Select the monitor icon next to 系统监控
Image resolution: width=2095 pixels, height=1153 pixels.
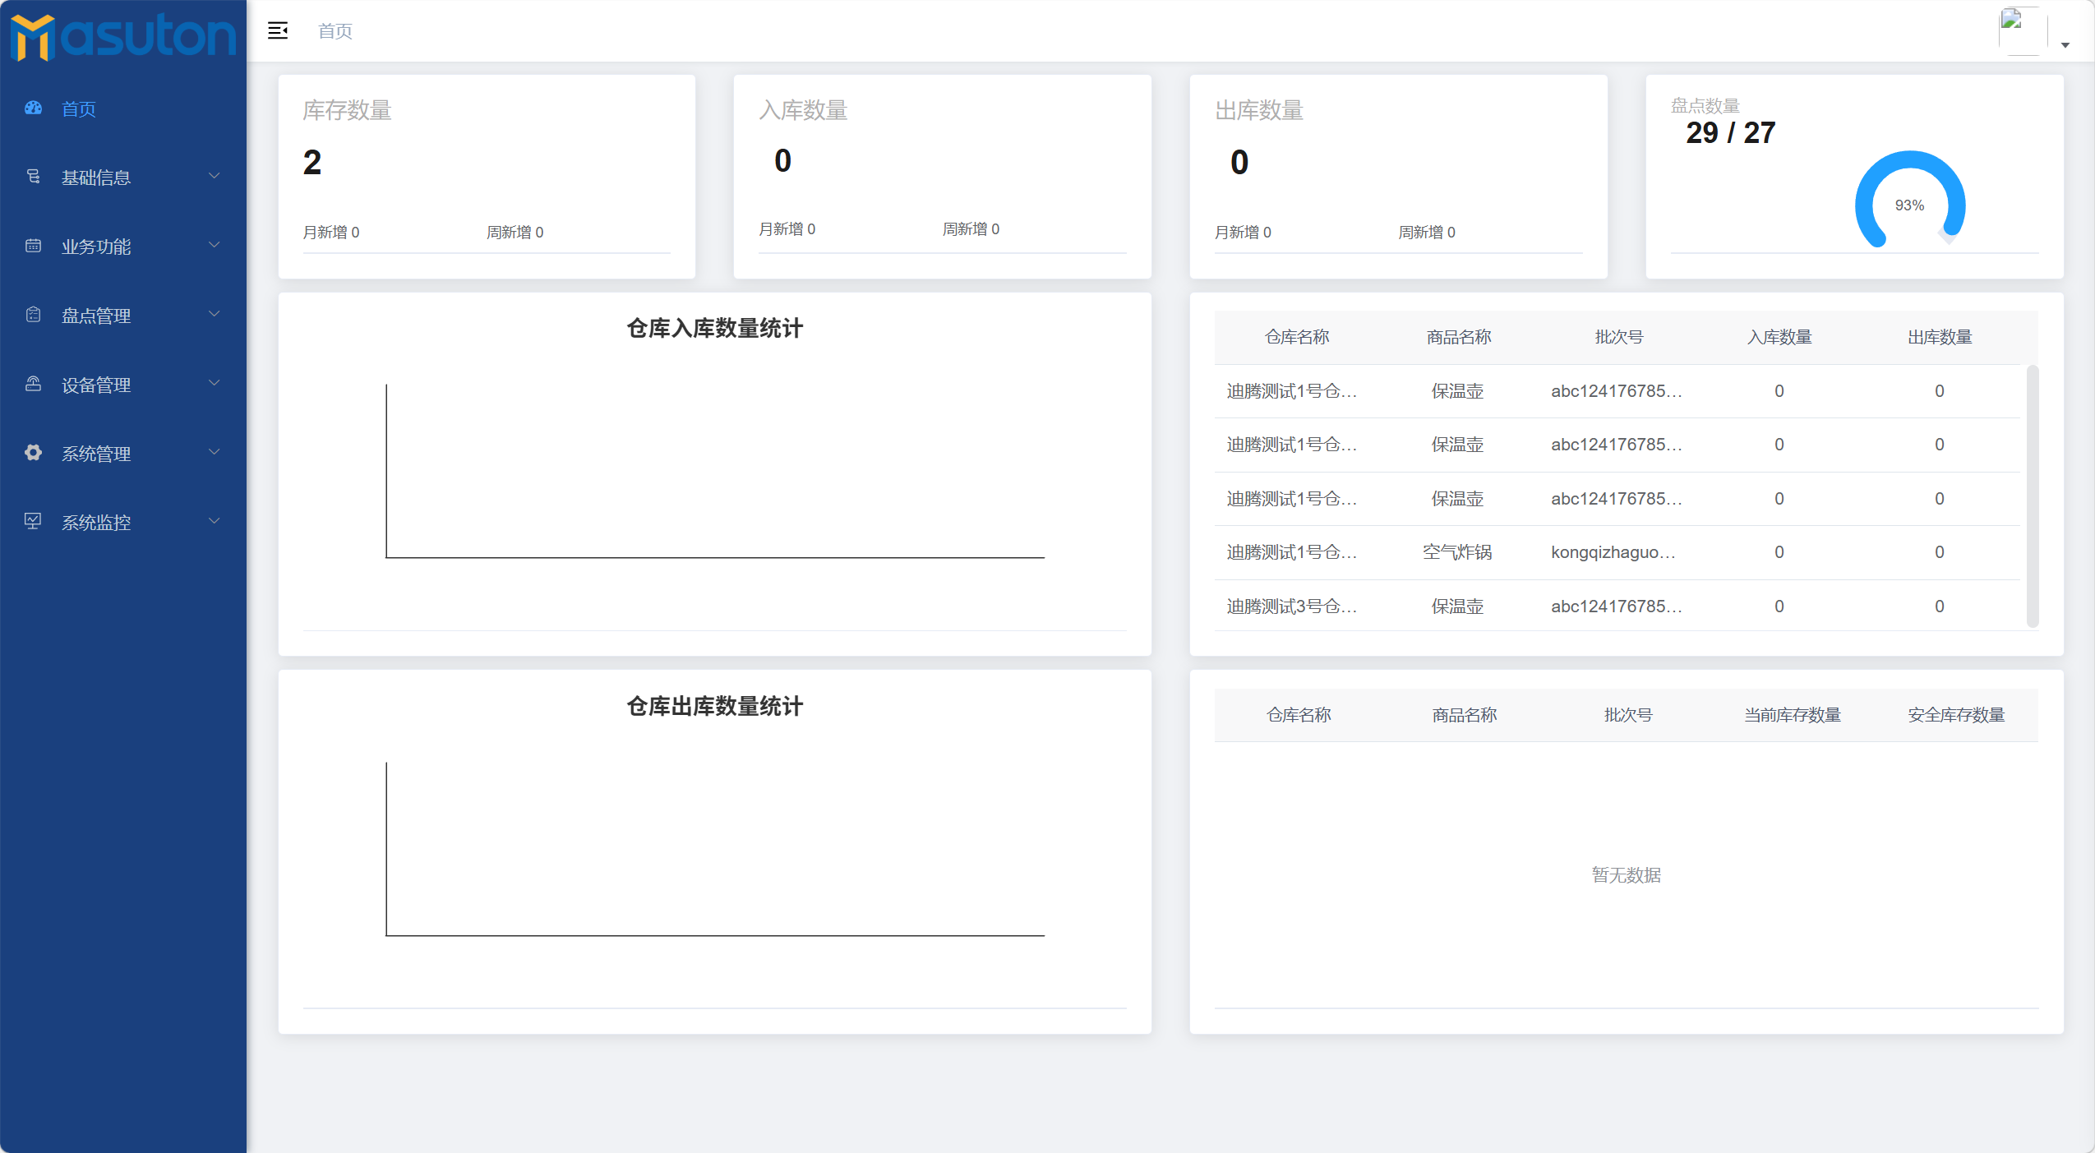pyautogui.click(x=33, y=521)
